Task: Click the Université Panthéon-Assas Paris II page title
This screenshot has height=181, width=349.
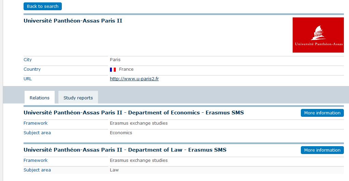Action: (x=73, y=21)
